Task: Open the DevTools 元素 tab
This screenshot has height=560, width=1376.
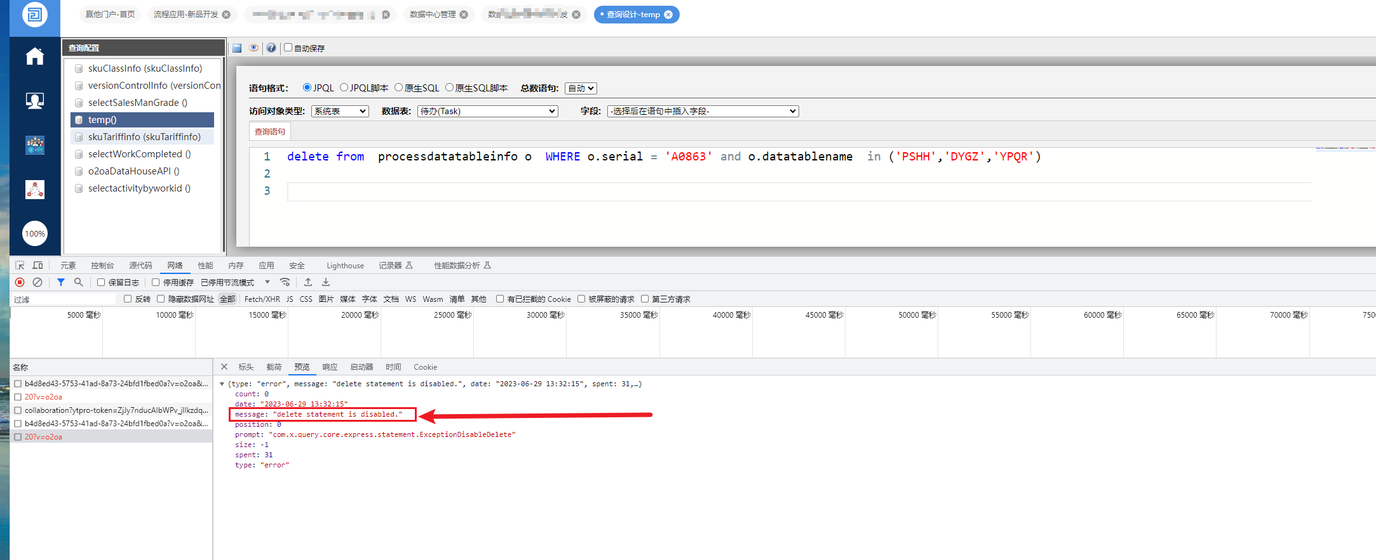Action: [68, 265]
